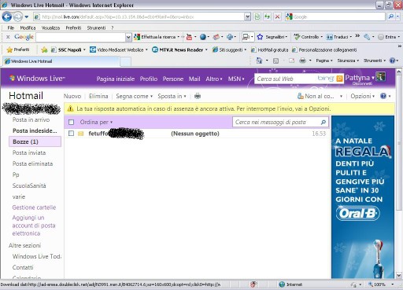The height and width of the screenshot is (290, 403).
Task: Expand the Segna come dropdown
Action: tap(134, 96)
